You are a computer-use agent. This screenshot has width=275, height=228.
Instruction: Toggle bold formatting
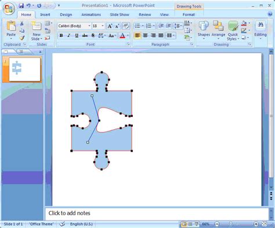(61, 35)
